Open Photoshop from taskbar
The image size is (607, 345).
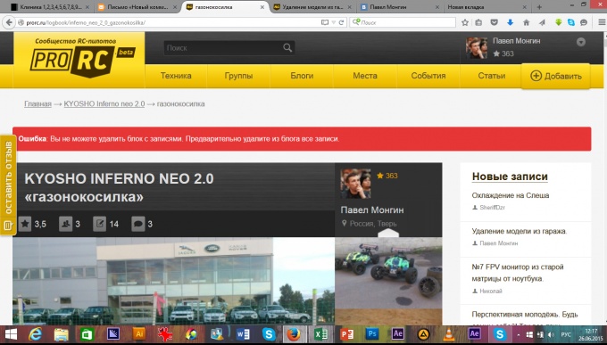371,333
